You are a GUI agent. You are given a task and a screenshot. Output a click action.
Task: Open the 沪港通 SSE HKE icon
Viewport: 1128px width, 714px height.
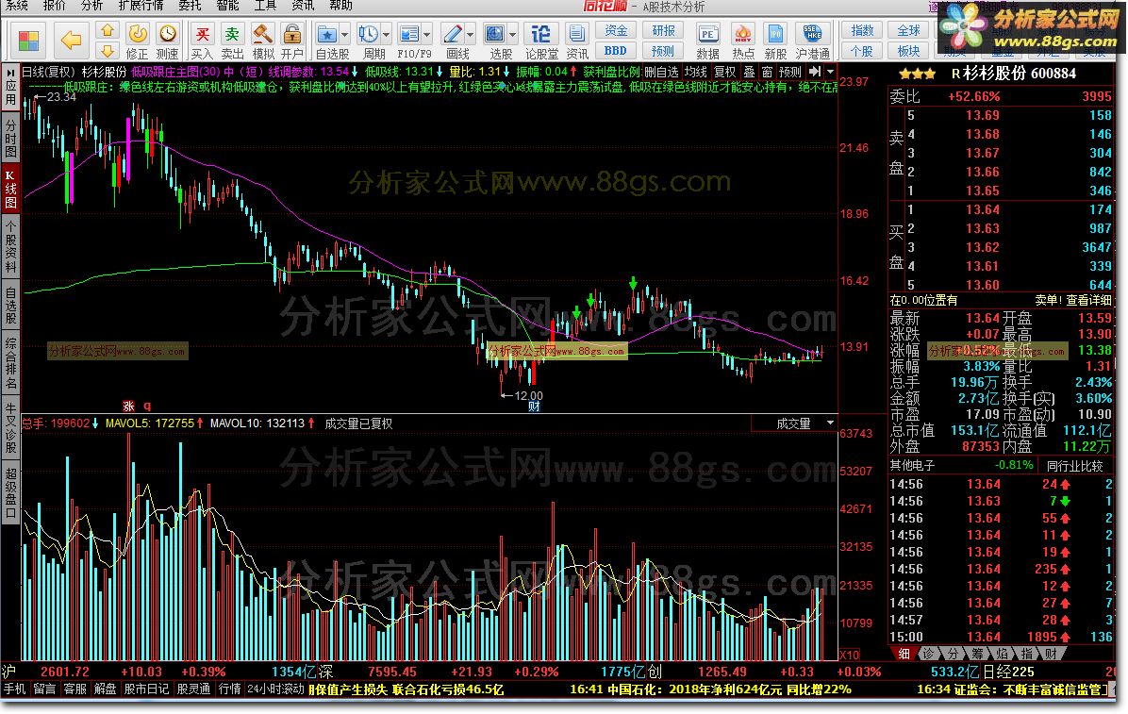pyautogui.click(x=812, y=34)
